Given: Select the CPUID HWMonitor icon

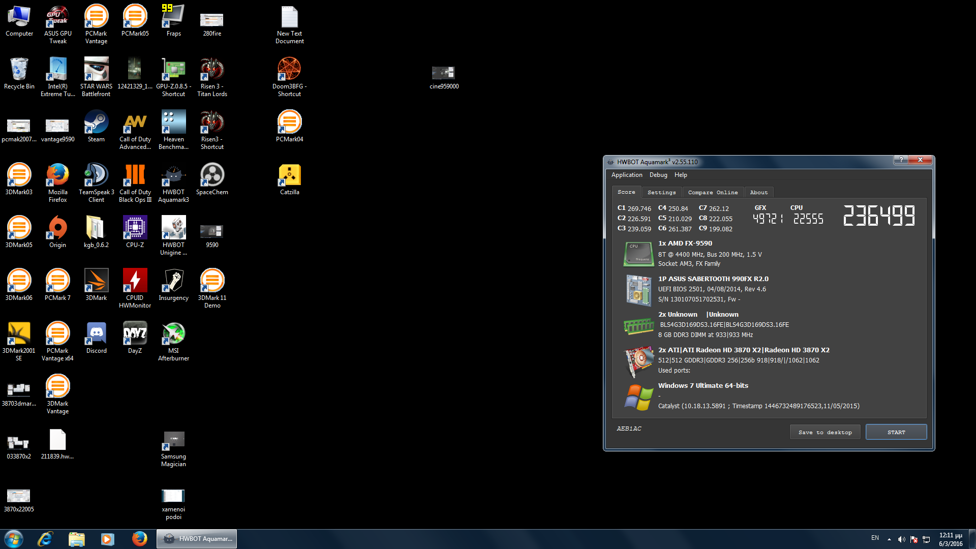Looking at the screenshot, I should 135,288.
